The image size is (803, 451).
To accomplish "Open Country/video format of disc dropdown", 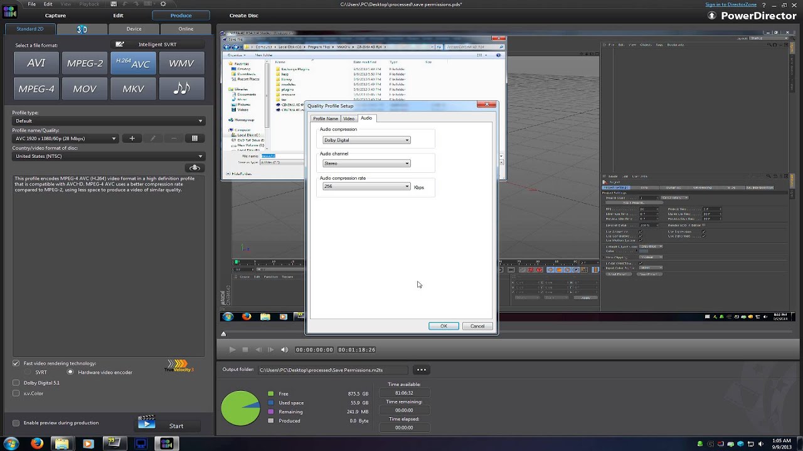I will [108, 156].
